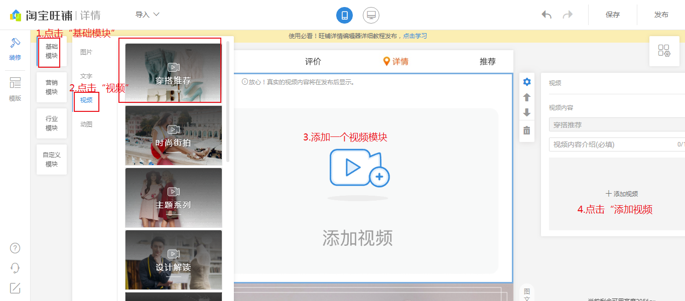Viewport: 685px width, 301px height.
Task: Select the 行业模块 category
Action: [52, 123]
